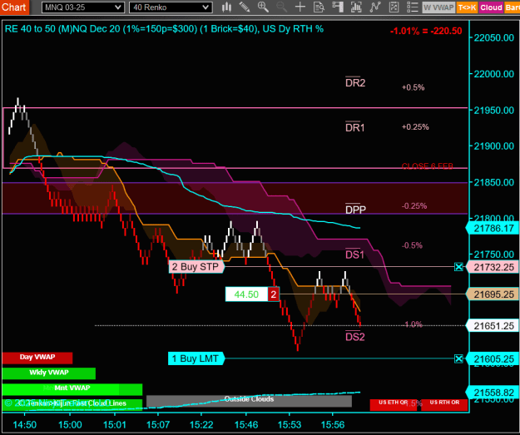Open the indicators icon
520x435 pixels.
(x=375, y=7)
